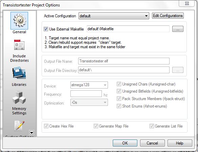Open the Custom Options pencil icon
Image resolution: width=198 pixels, height=152 pixels.
pyautogui.click(x=19, y=126)
